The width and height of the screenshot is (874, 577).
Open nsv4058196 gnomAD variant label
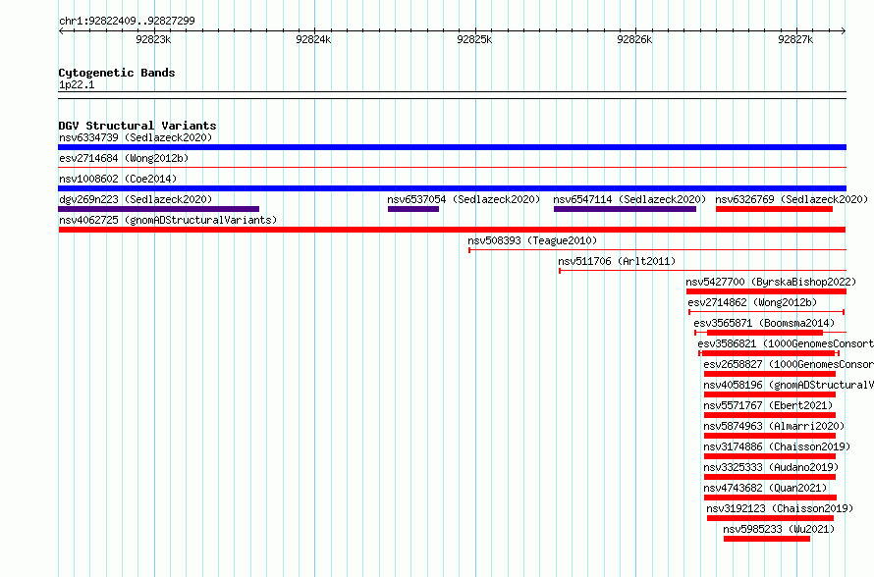pos(789,385)
